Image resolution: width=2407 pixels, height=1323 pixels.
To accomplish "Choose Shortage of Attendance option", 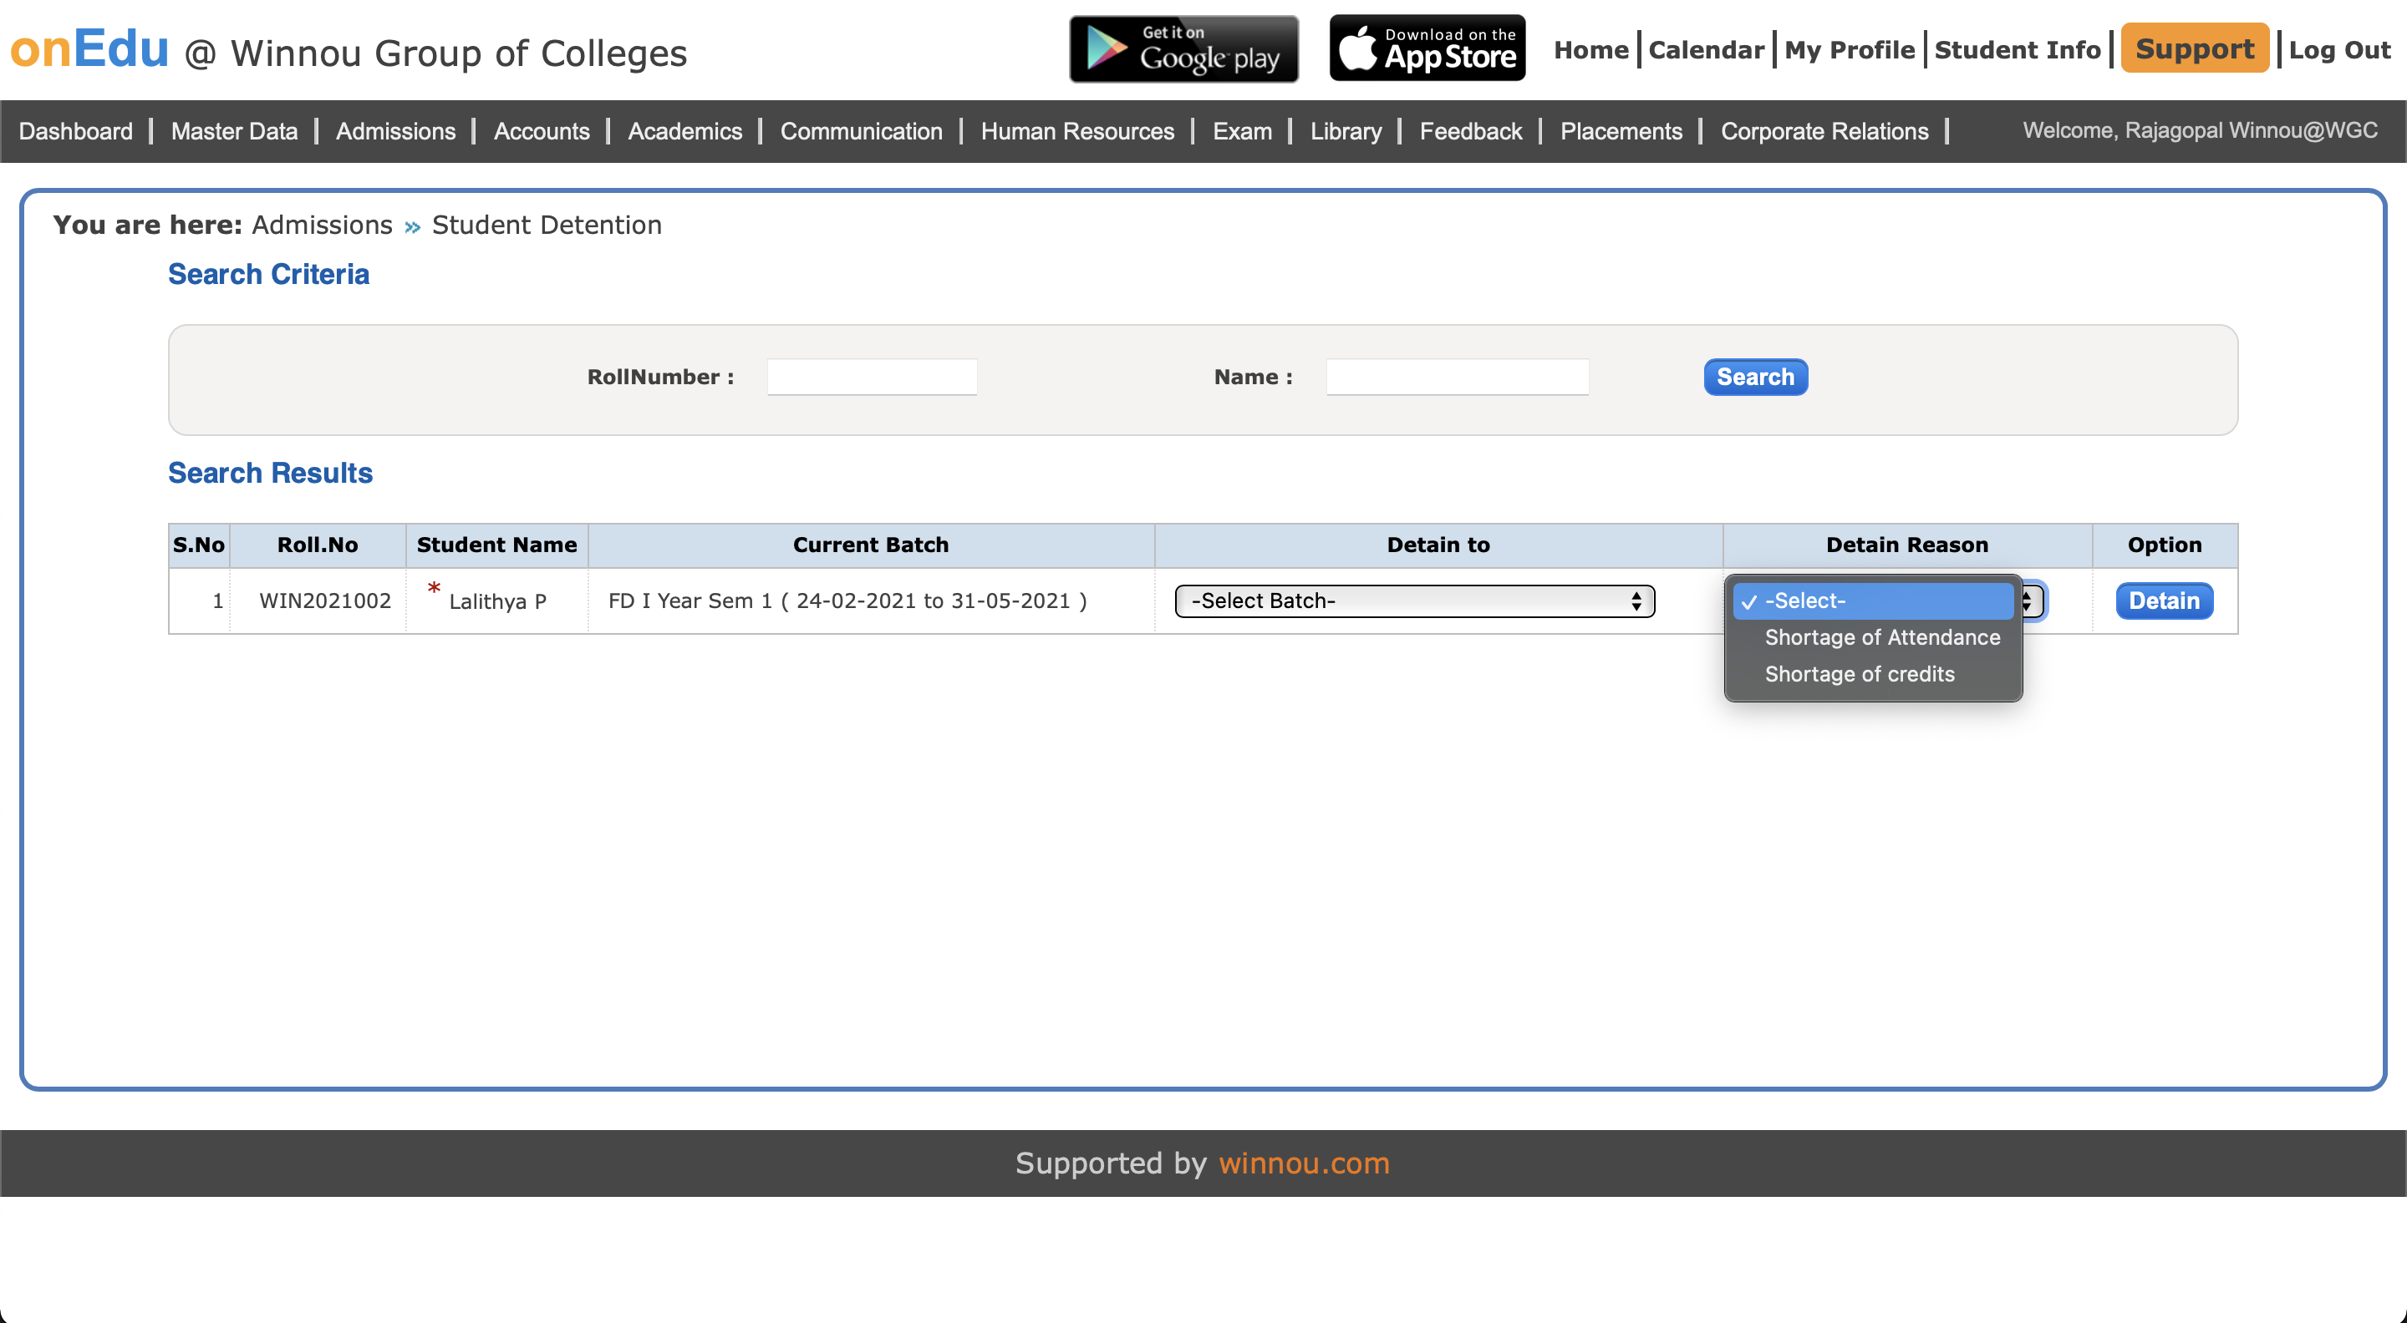I will click(1881, 637).
